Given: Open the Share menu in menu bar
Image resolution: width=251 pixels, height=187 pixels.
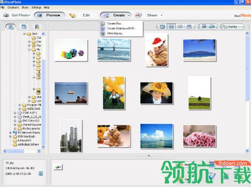Looking at the screenshot, I should coord(25,7).
